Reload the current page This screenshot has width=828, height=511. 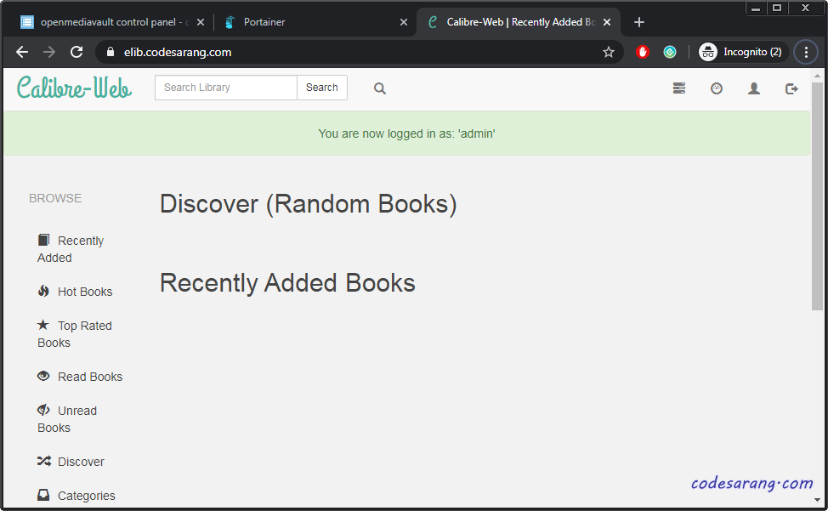click(x=77, y=52)
